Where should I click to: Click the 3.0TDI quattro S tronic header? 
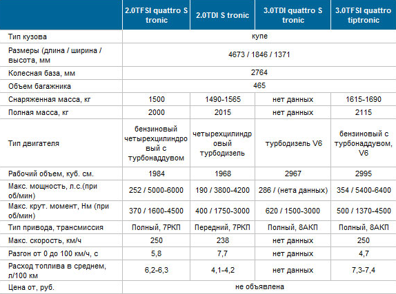point(293,15)
